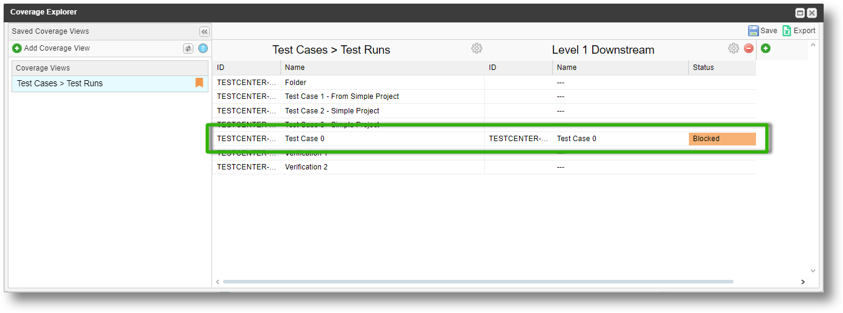Screen dimensions: 843x313
Task: Sort by upstream ID column header
Action: tap(247, 68)
